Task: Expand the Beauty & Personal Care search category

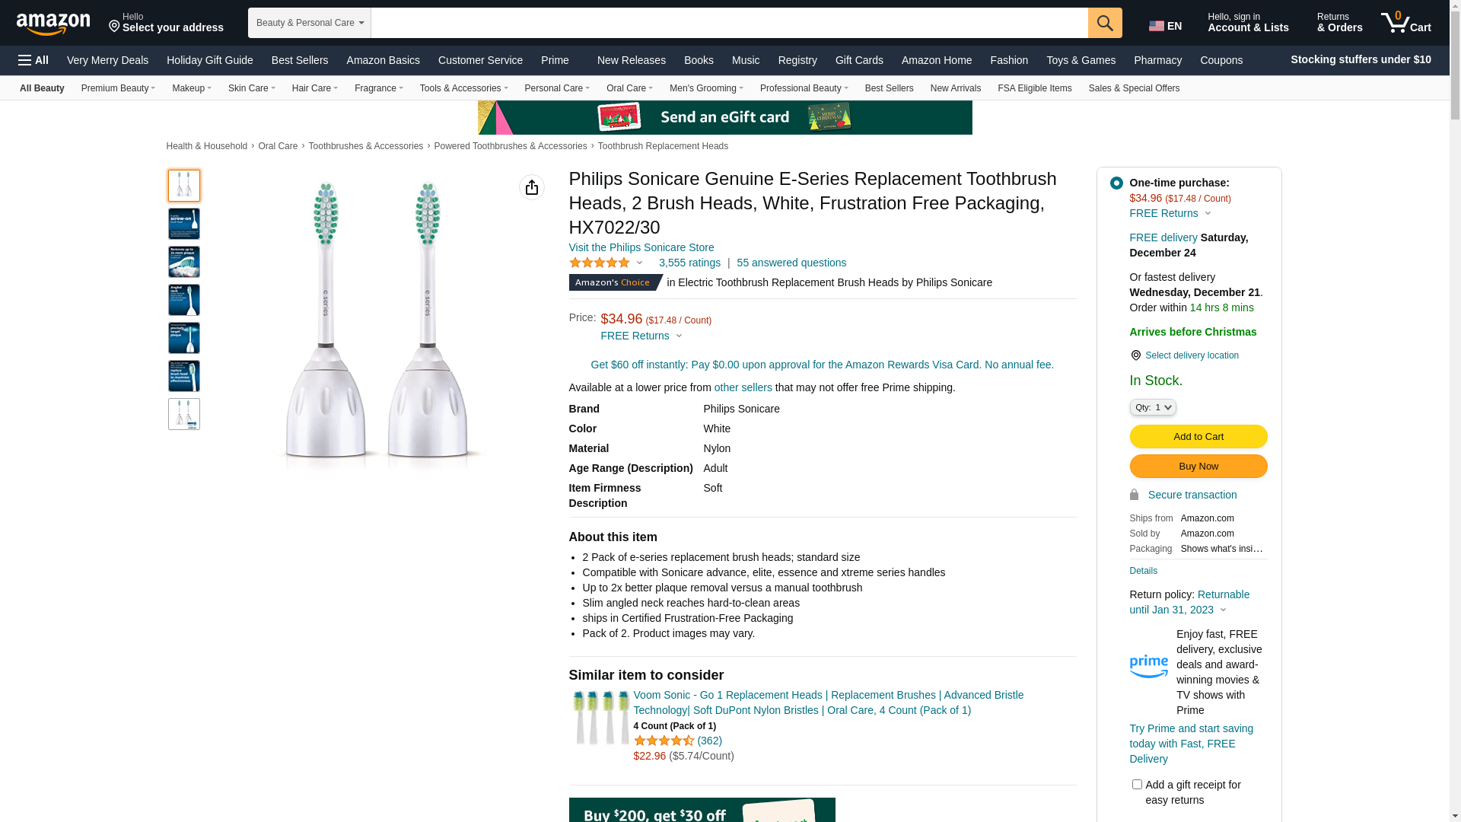Action: point(309,23)
